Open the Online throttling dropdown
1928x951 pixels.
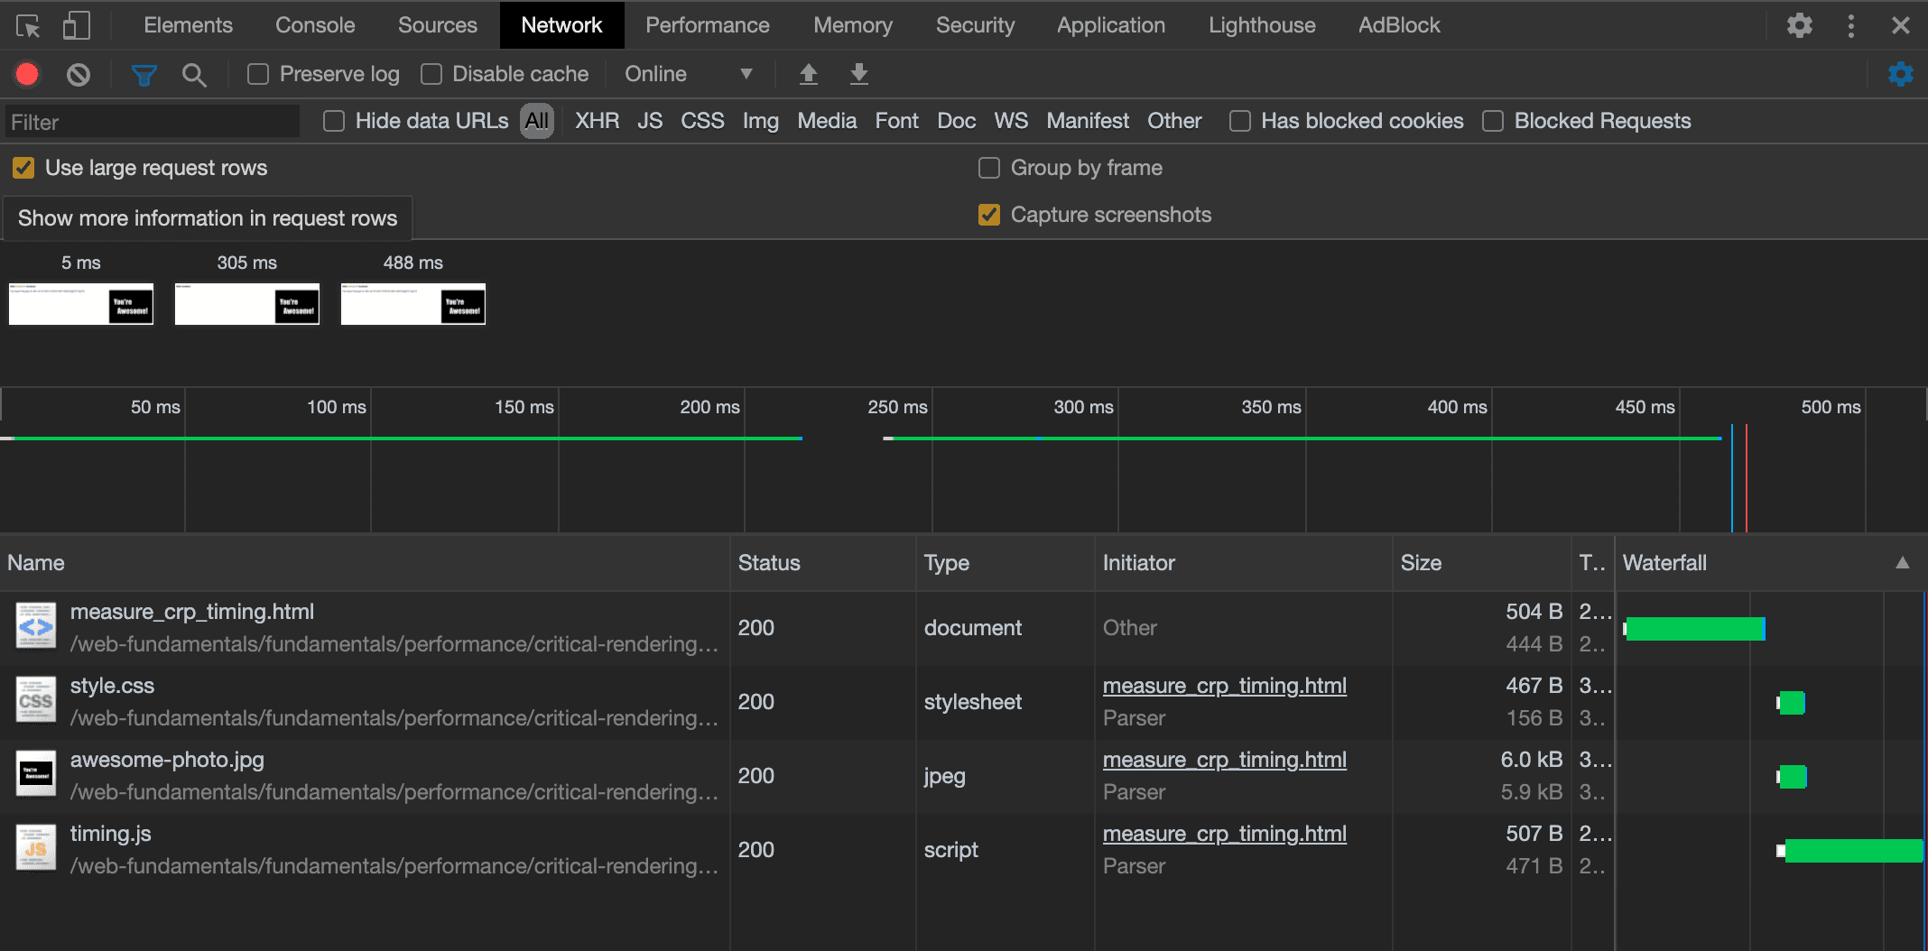click(688, 74)
